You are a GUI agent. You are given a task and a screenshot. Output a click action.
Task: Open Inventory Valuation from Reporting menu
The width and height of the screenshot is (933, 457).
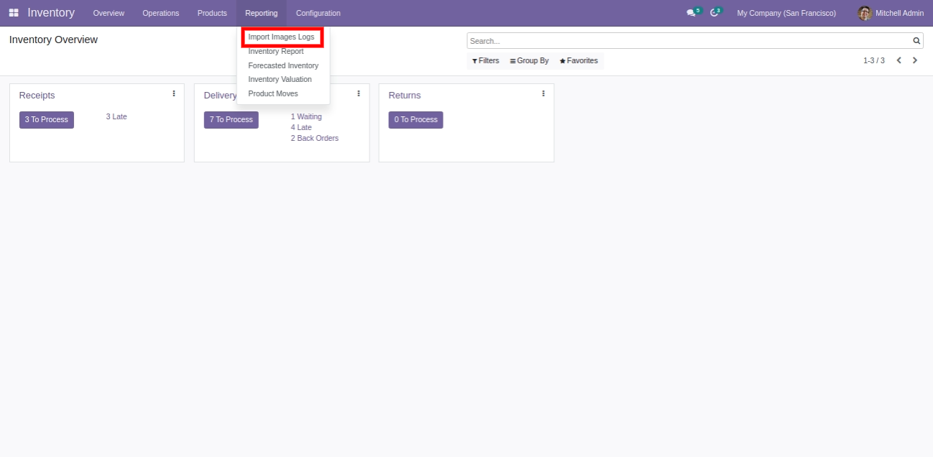(x=280, y=80)
